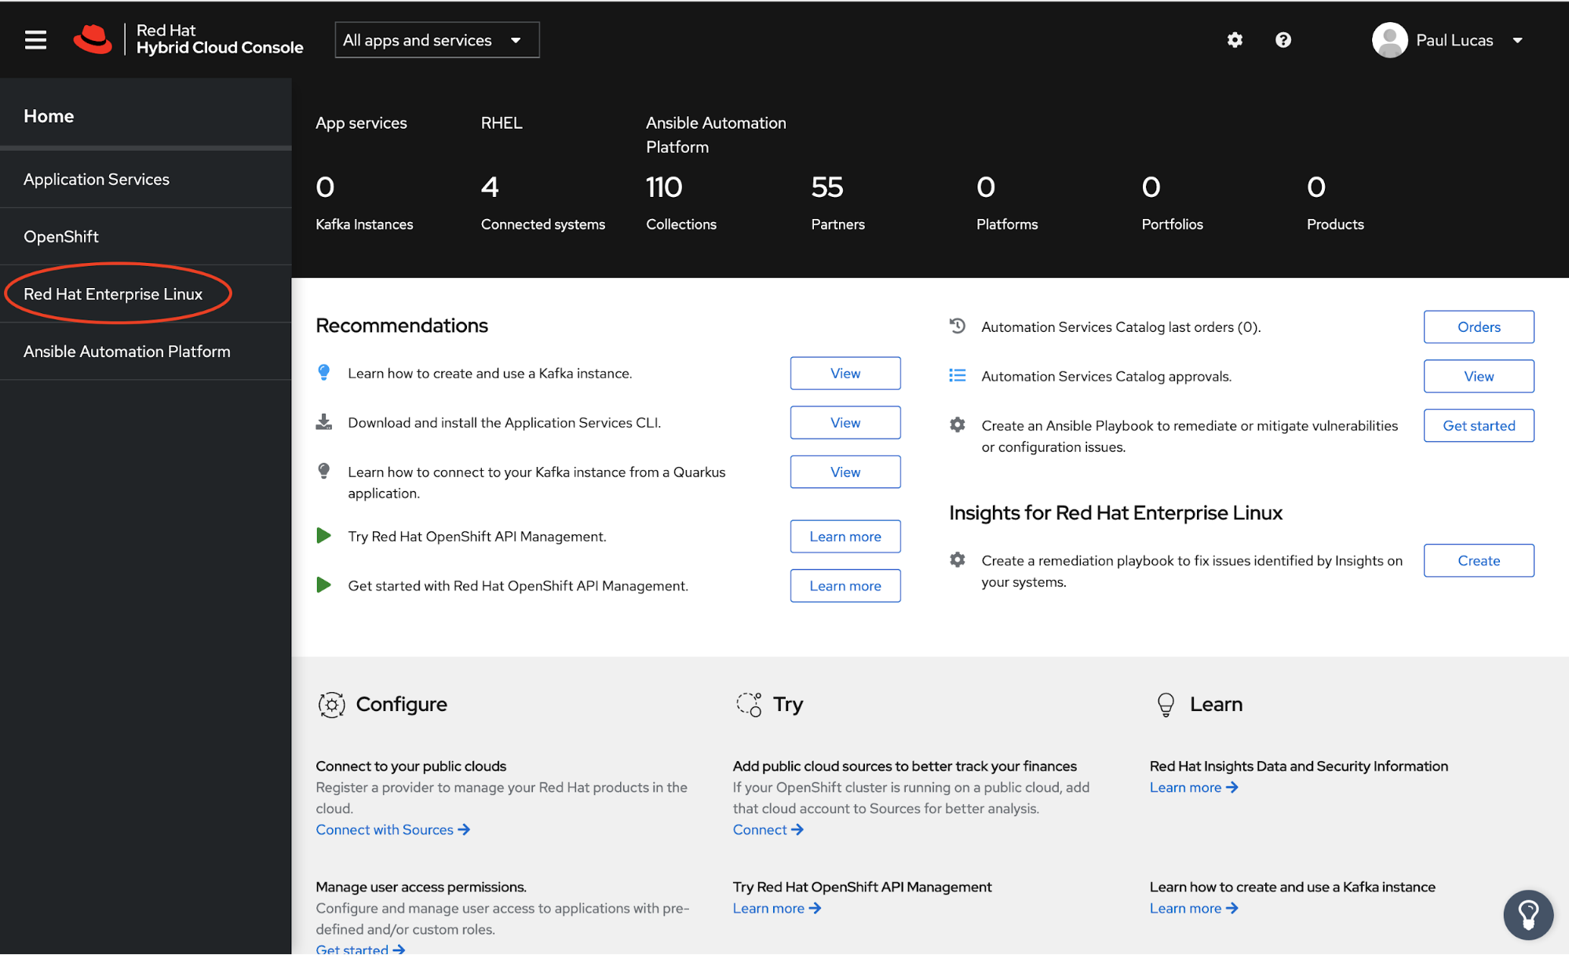Click the 110 Collections statistic

tap(664, 188)
